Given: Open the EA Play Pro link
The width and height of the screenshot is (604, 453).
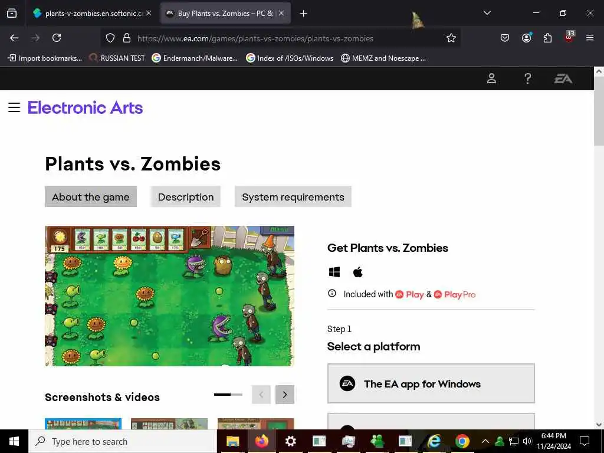Looking at the screenshot, I should pyautogui.click(x=455, y=295).
